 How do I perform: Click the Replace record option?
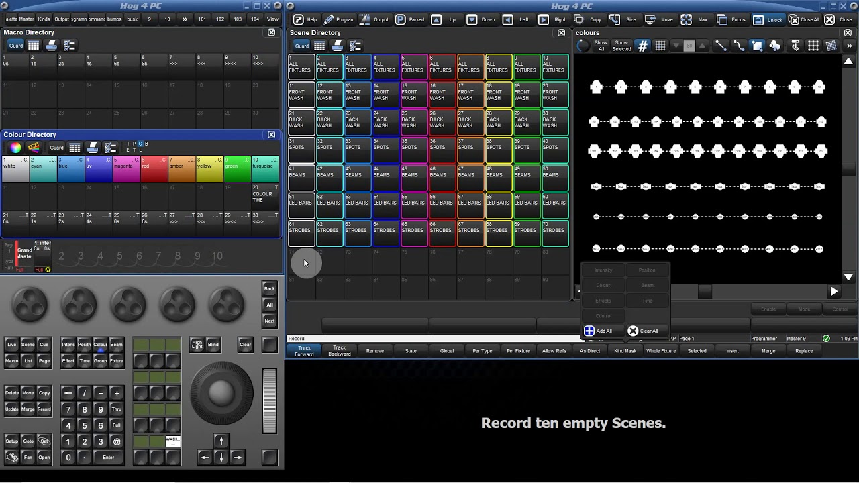(x=804, y=351)
